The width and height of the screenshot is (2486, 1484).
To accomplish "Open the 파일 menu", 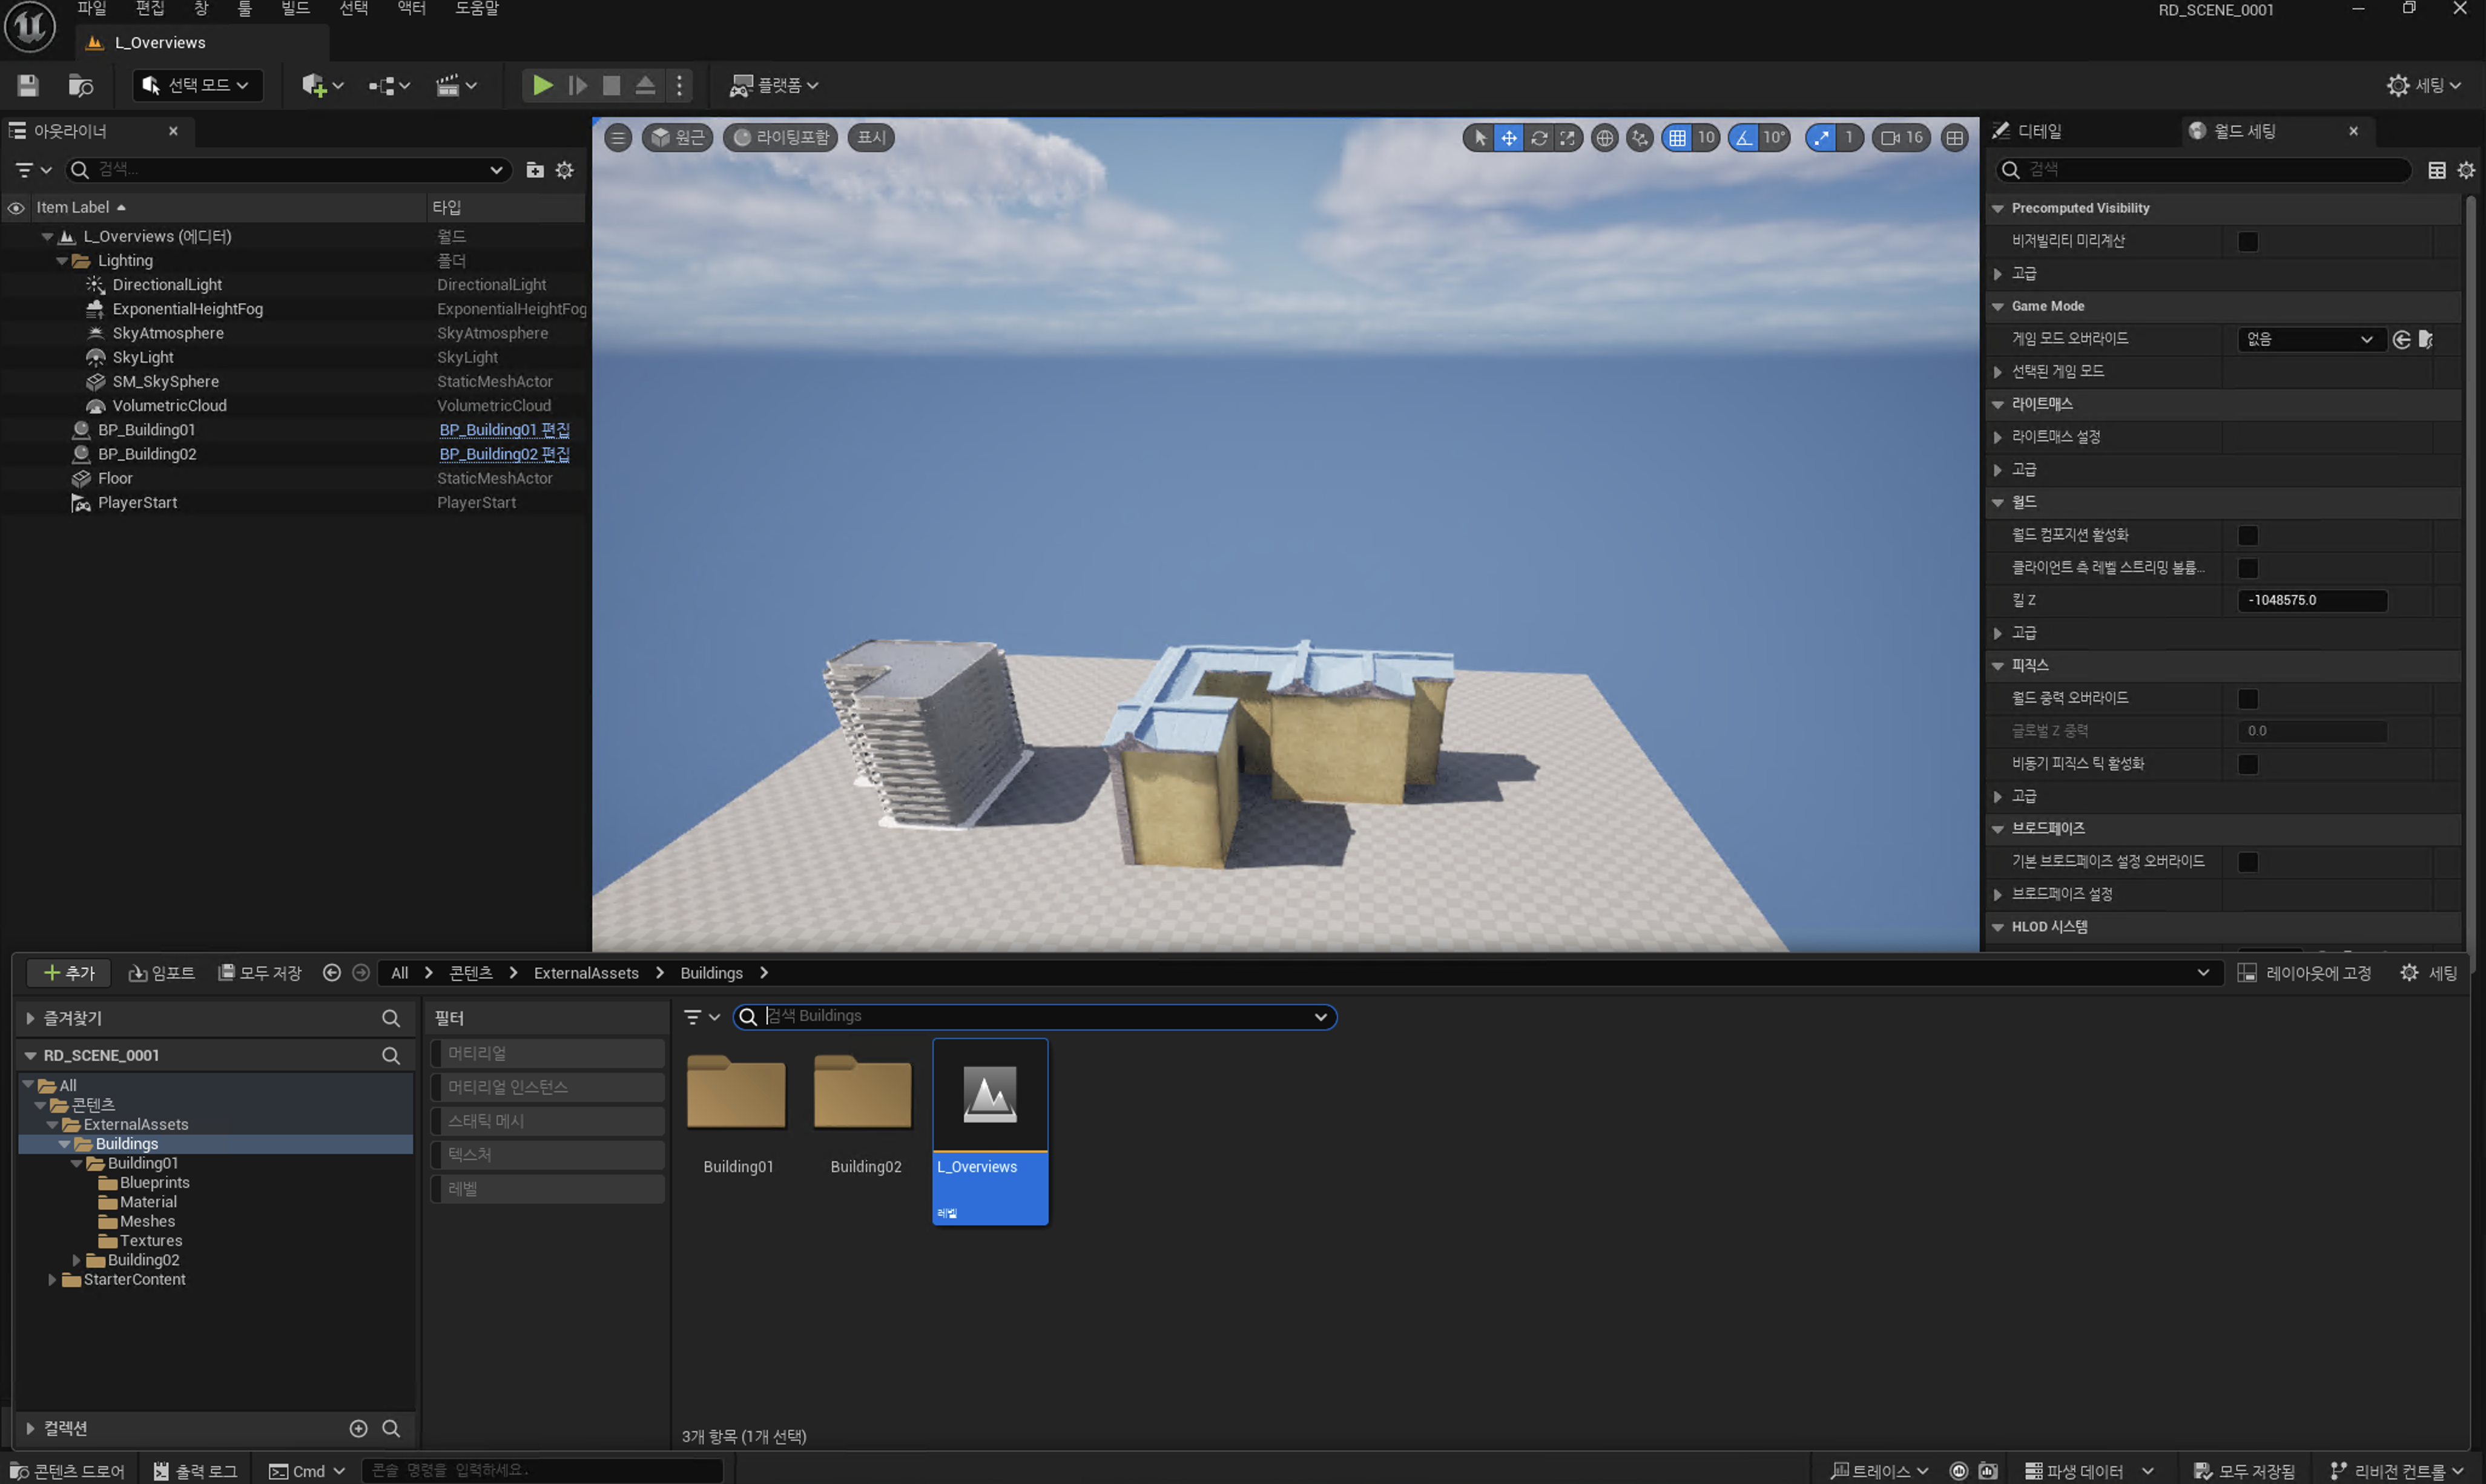I will click(x=92, y=9).
